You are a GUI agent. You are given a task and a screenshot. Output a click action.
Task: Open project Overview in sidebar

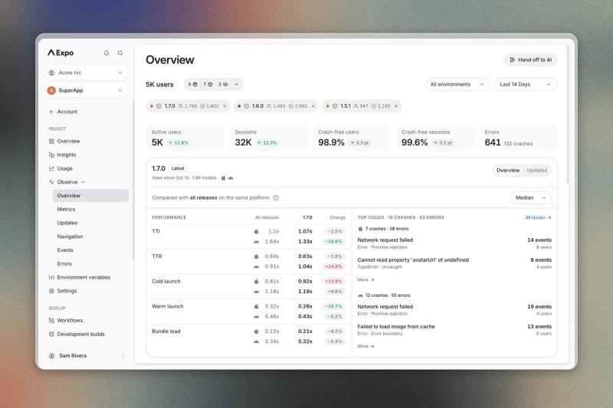(x=64, y=141)
